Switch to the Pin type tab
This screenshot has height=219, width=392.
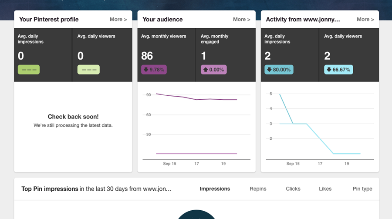click(x=362, y=189)
